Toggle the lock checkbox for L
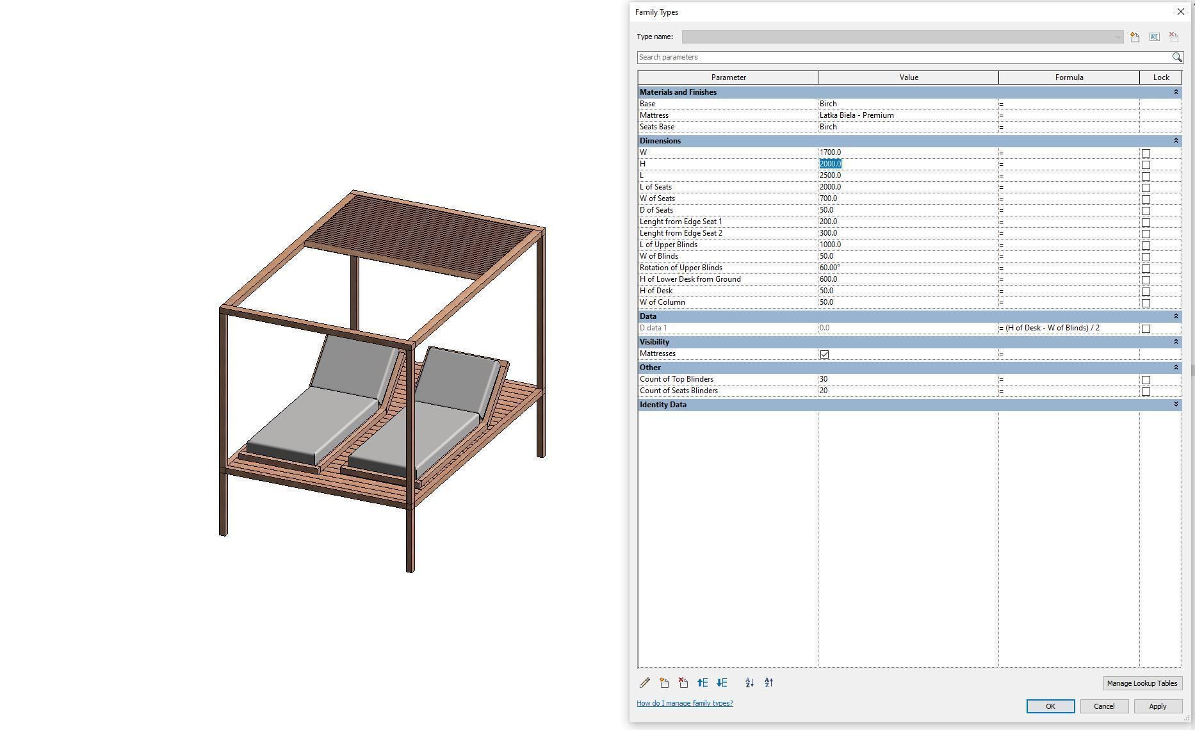This screenshot has width=1195, height=730. (x=1146, y=176)
